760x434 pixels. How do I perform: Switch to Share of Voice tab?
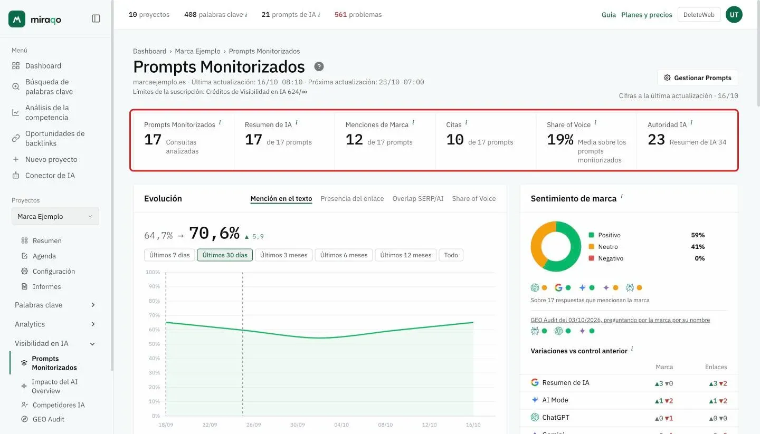[x=474, y=199]
